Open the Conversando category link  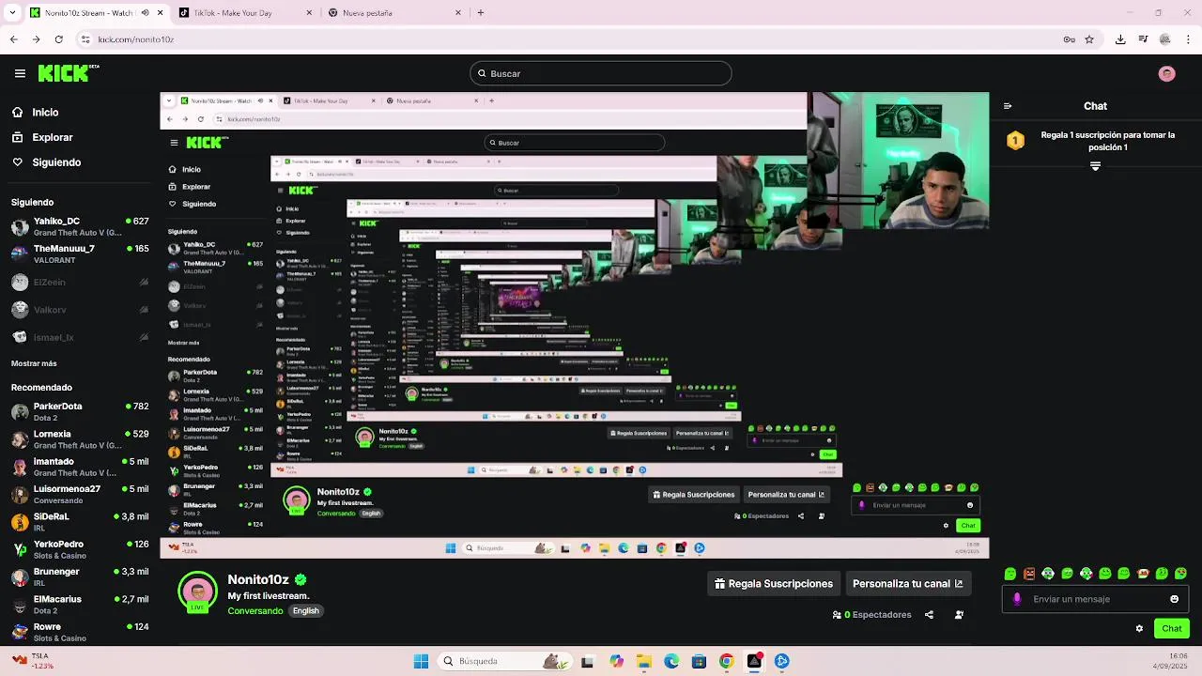point(255,611)
